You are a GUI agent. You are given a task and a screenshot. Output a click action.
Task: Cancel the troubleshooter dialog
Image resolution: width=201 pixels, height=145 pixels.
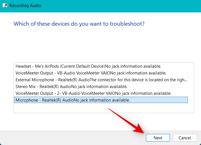tap(185, 138)
